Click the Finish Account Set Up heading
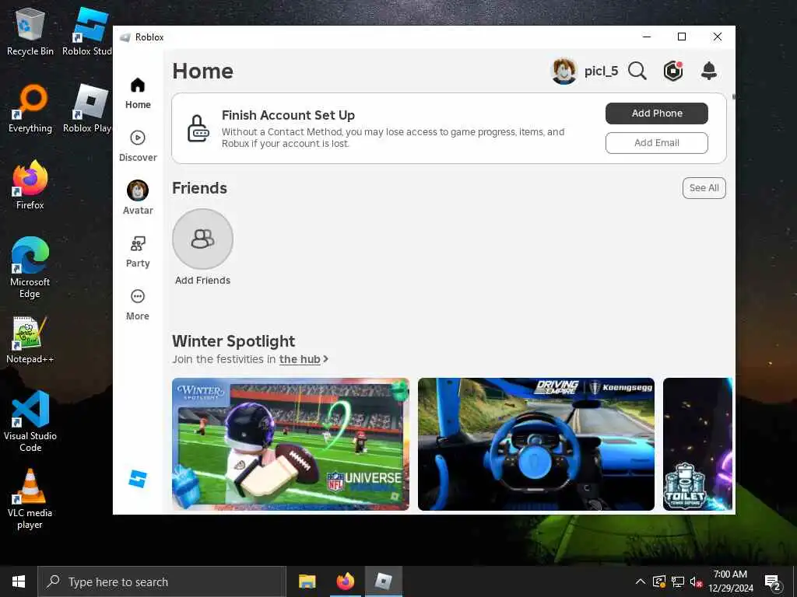The width and height of the screenshot is (797, 597). coord(288,115)
